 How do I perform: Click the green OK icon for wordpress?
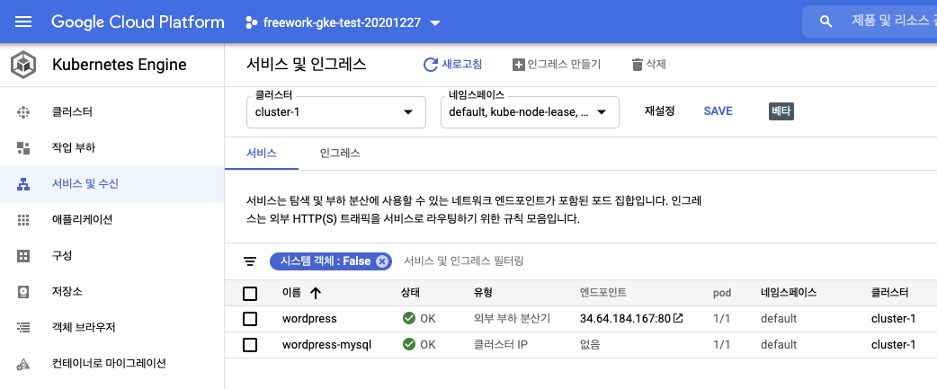click(x=409, y=319)
